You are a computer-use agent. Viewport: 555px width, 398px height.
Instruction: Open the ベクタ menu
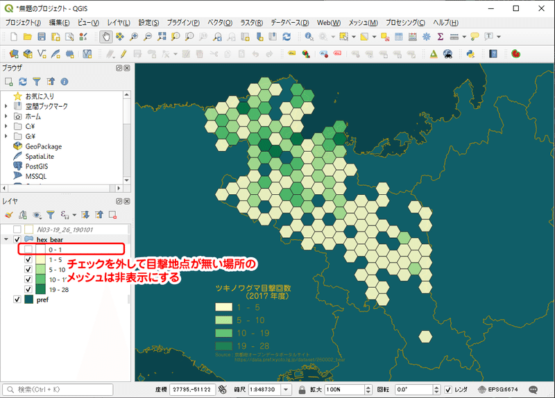click(220, 23)
